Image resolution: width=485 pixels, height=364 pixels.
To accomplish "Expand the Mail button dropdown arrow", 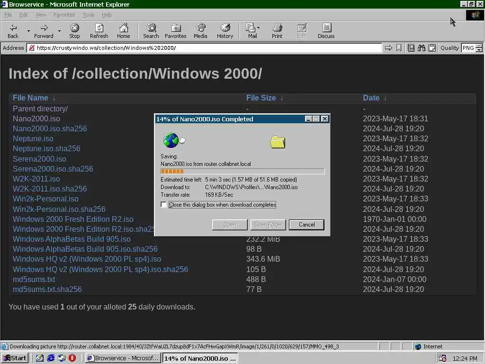I will coord(259,28).
